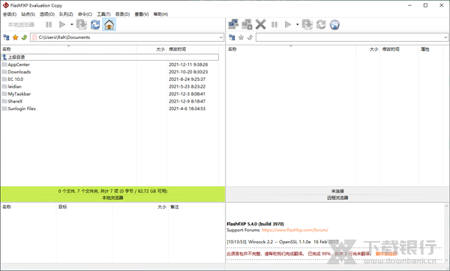
Task: Click the local pane play transfer button
Action: tap(62, 25)
